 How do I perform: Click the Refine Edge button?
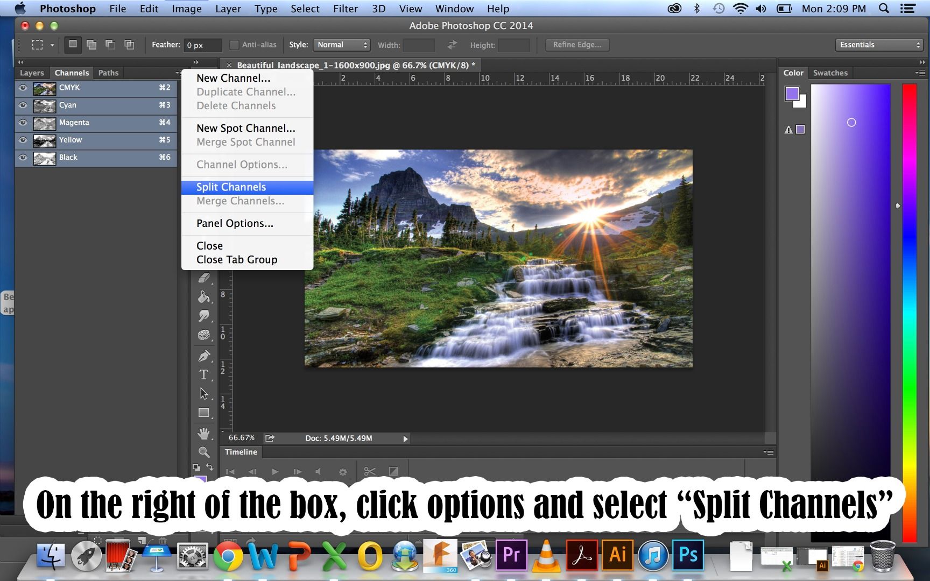click(x=576, y=45)
